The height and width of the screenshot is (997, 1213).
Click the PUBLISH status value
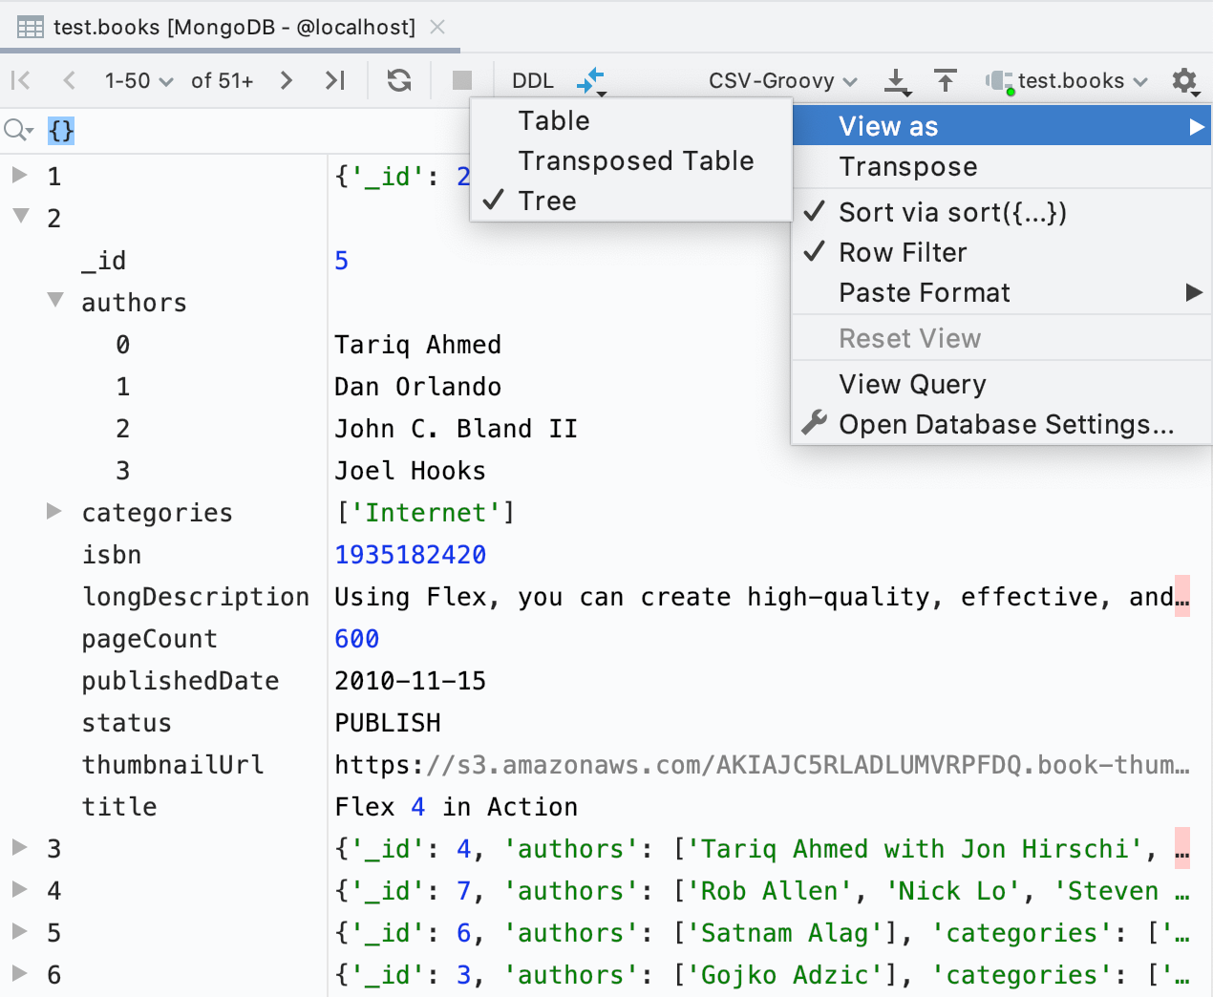pyautogui.click(x=387, y=723)
